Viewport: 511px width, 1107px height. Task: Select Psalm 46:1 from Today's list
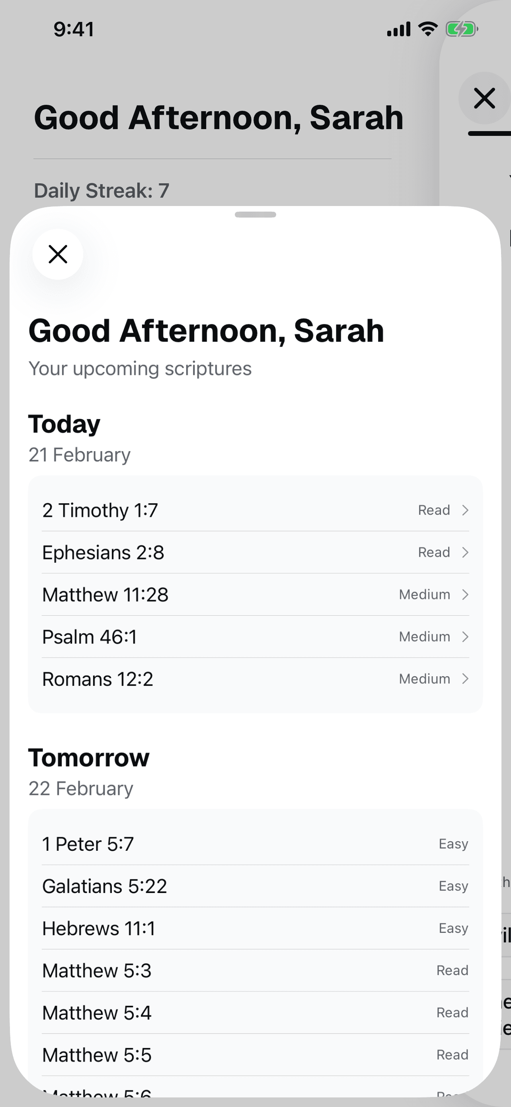coord(90,637)
